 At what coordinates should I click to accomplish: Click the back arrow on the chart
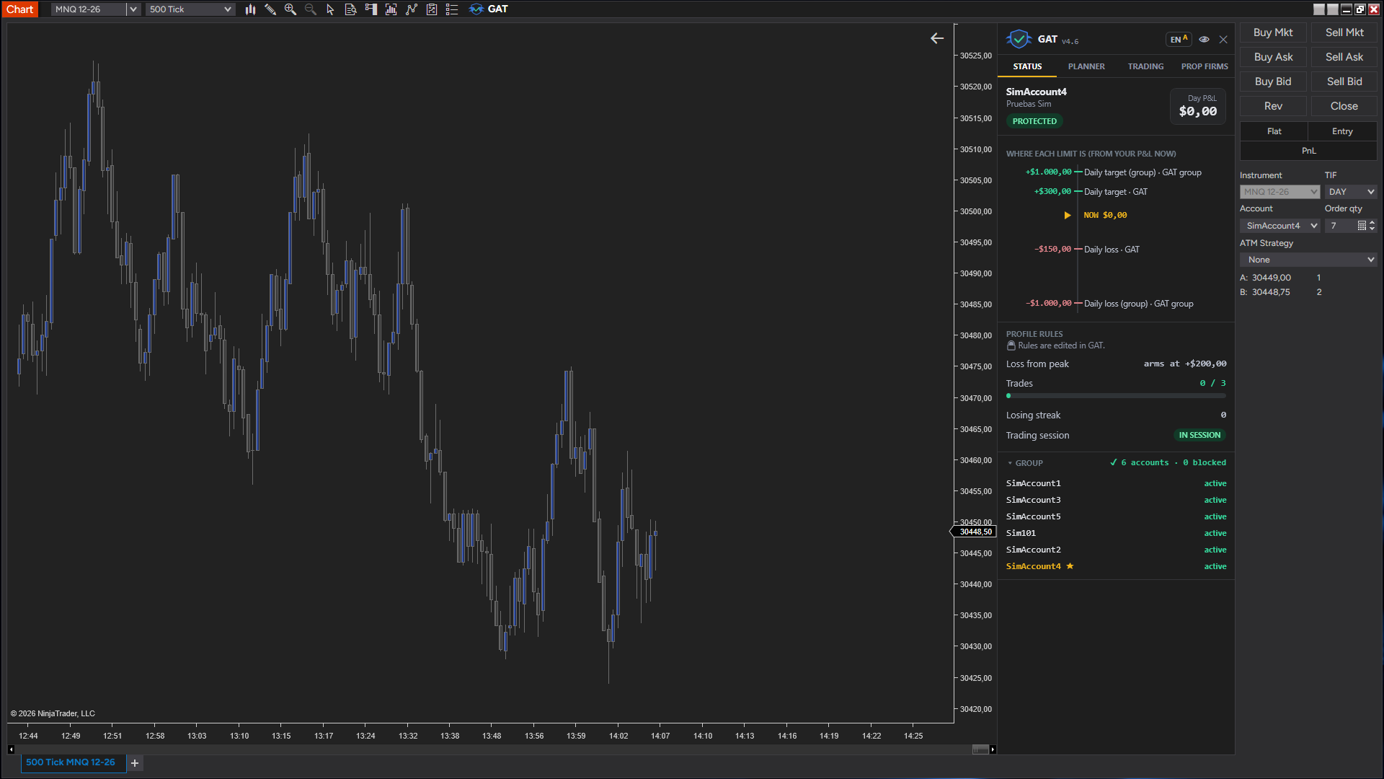[937, 38]
